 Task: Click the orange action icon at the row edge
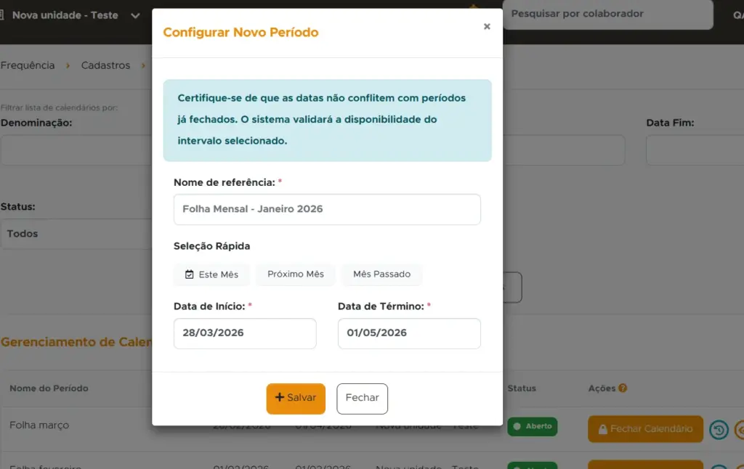(740, 429)
